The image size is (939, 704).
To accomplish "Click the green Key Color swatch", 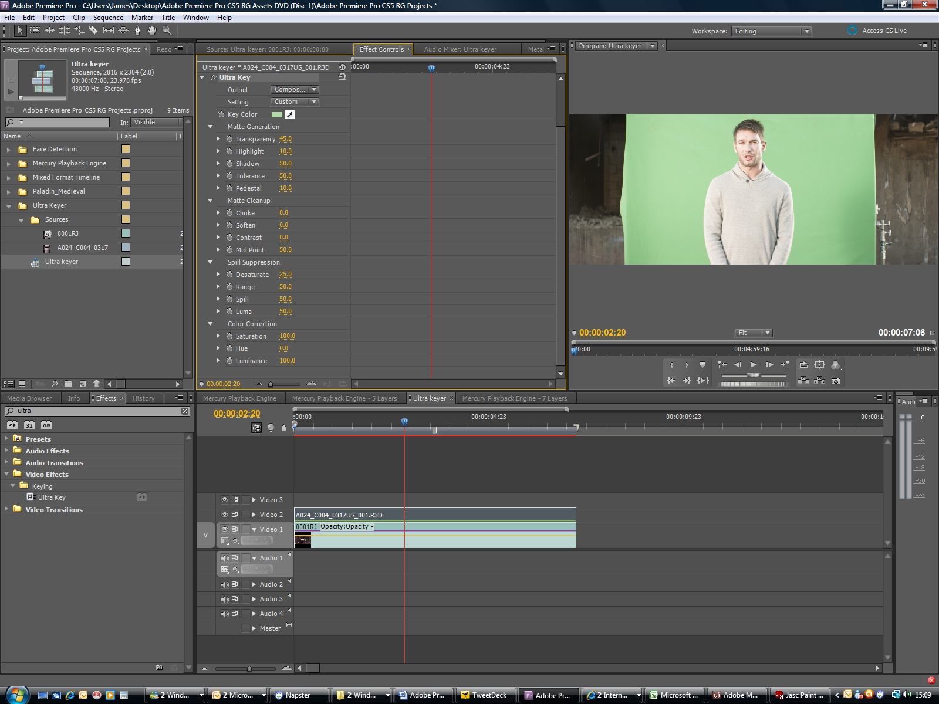I will point(277,115).
